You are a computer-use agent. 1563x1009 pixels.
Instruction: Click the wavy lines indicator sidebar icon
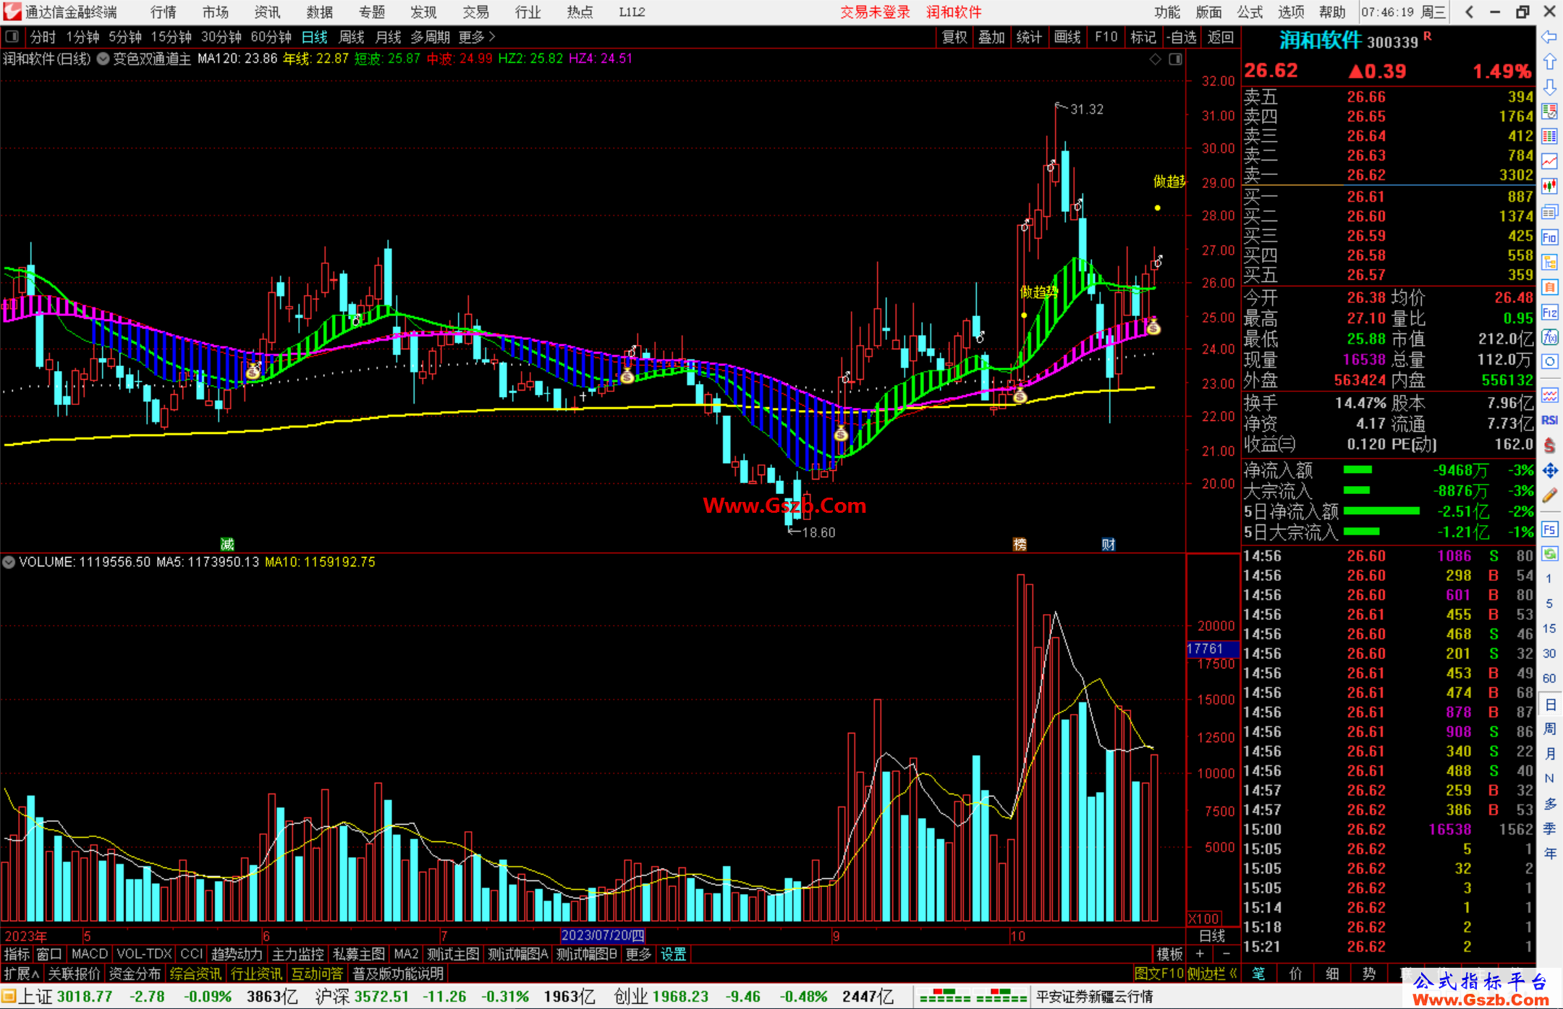point(1549,395)
